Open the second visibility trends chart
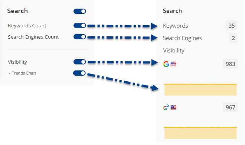 click(x=201, y=133)
